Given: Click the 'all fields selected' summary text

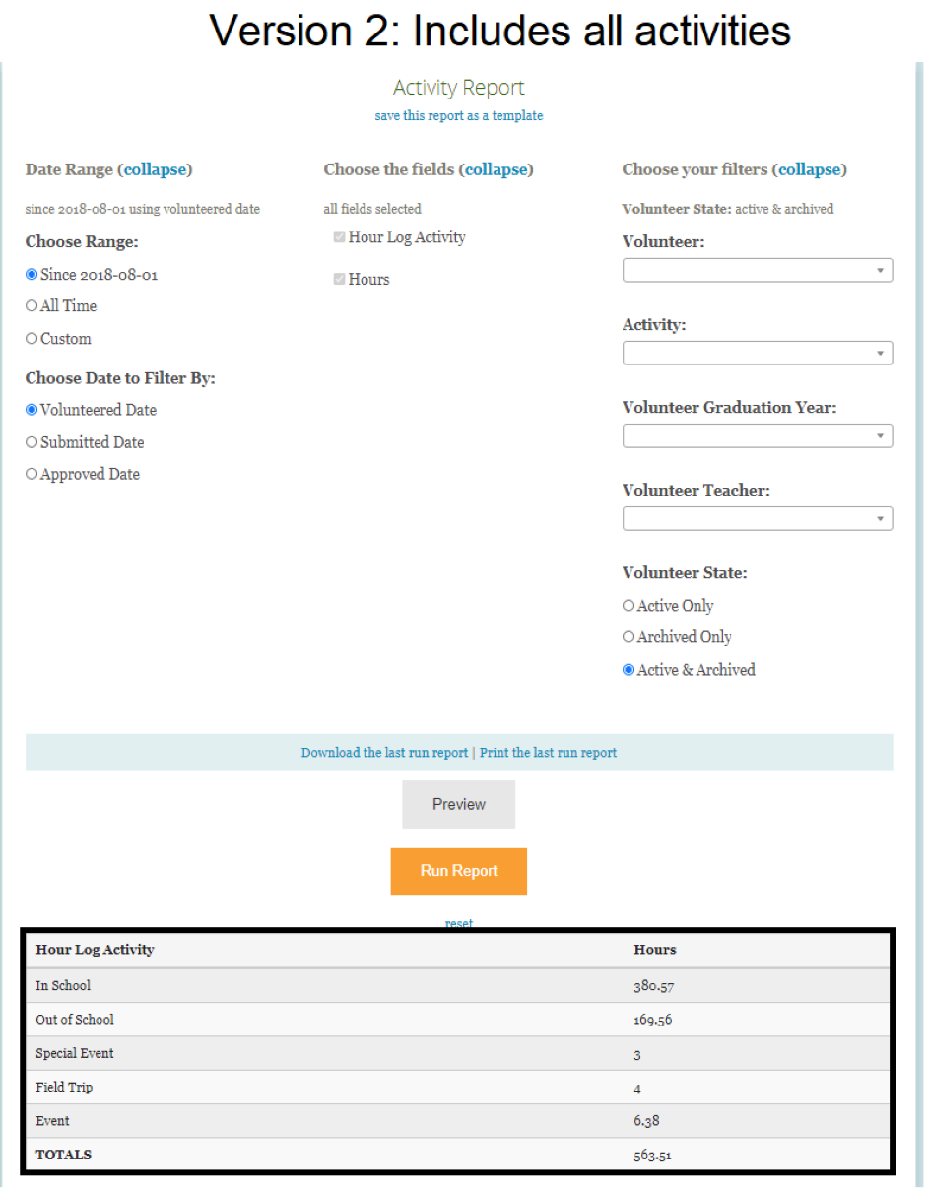Looking at the screenshot, I should click(x=372, y=209).
